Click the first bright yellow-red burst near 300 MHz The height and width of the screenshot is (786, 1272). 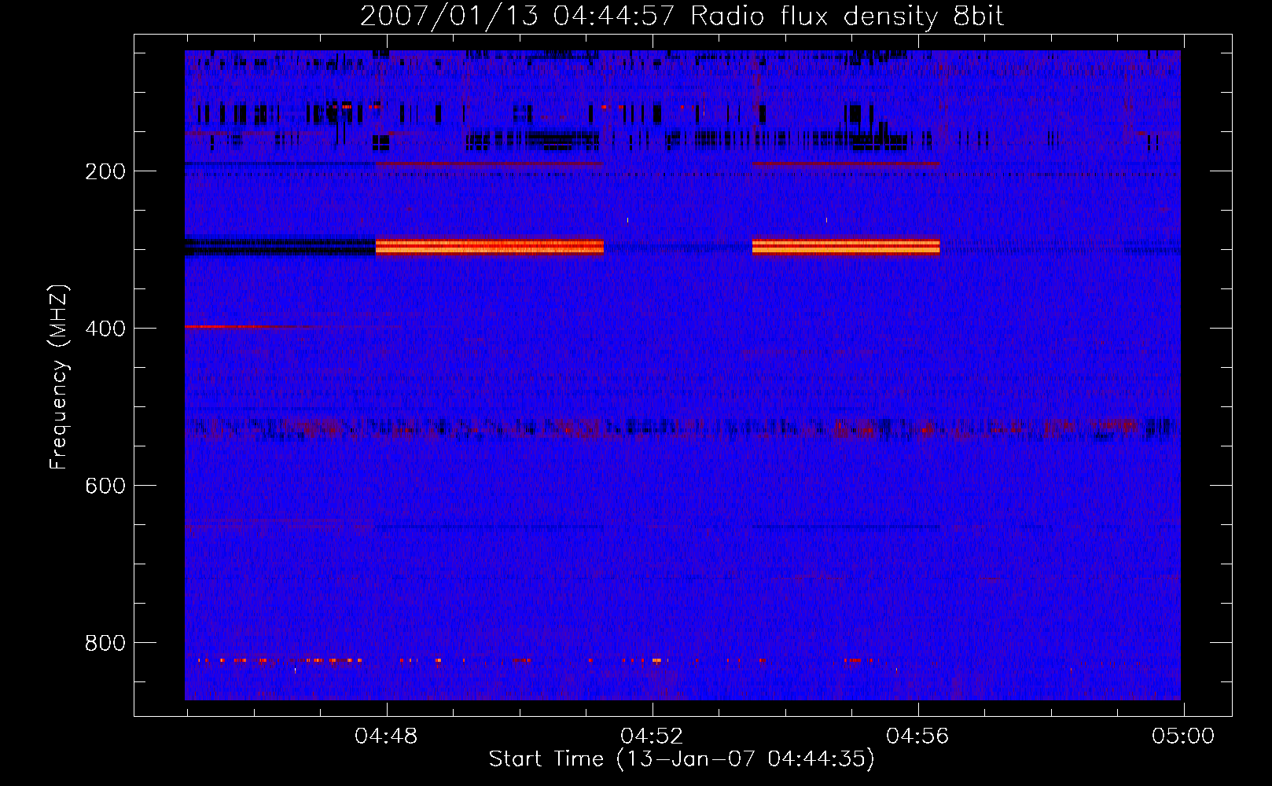(490, 247)
